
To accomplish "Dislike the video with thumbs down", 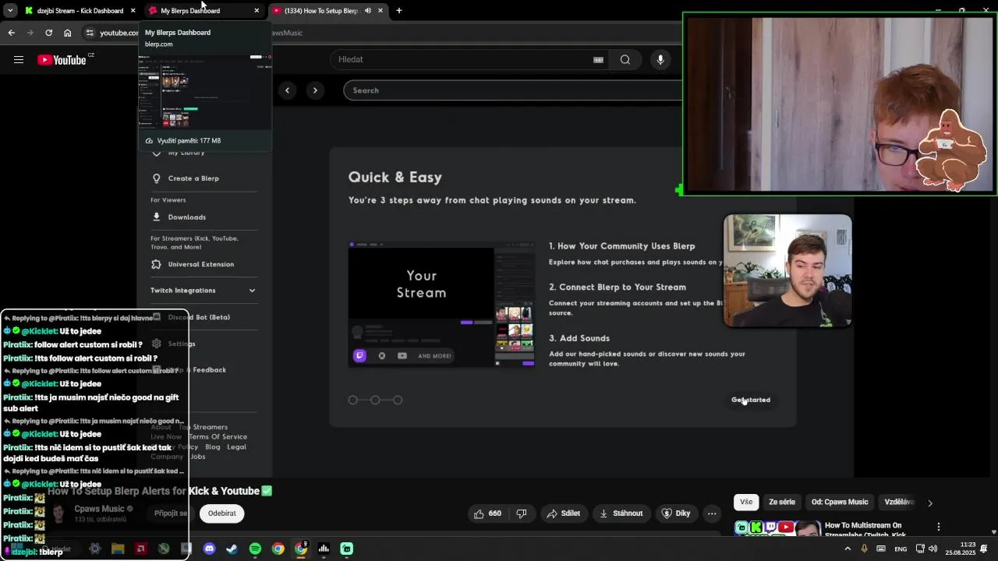I will coord(522,513).
